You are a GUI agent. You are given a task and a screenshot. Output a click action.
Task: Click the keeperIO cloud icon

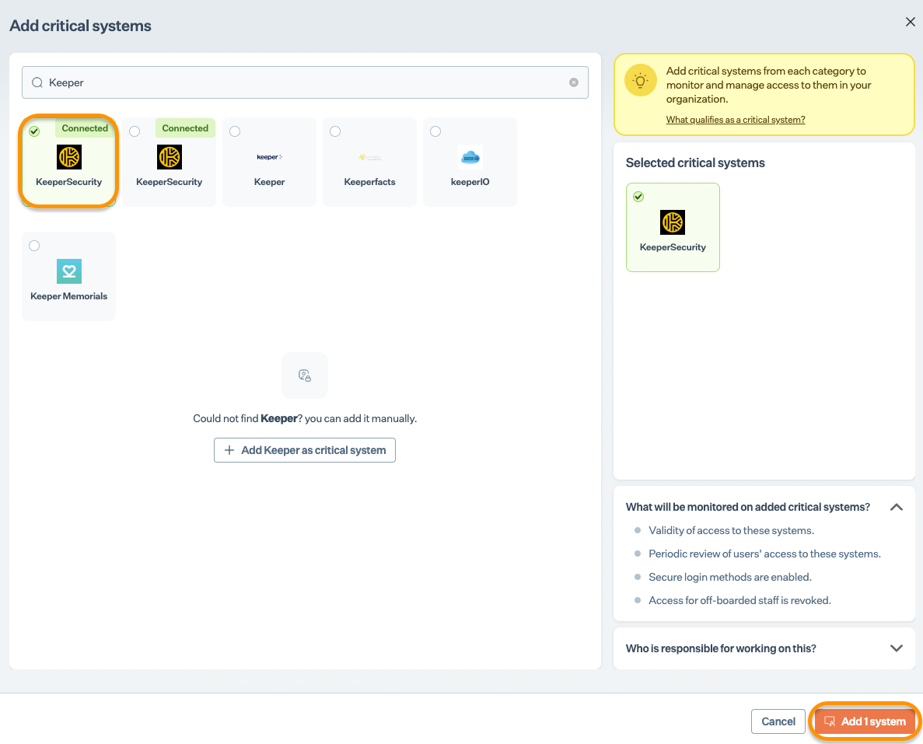click(470, 157)
